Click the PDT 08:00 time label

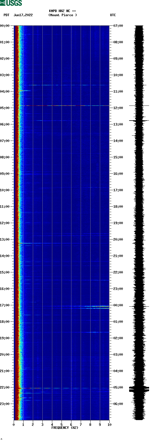click(x=5, y=157)
